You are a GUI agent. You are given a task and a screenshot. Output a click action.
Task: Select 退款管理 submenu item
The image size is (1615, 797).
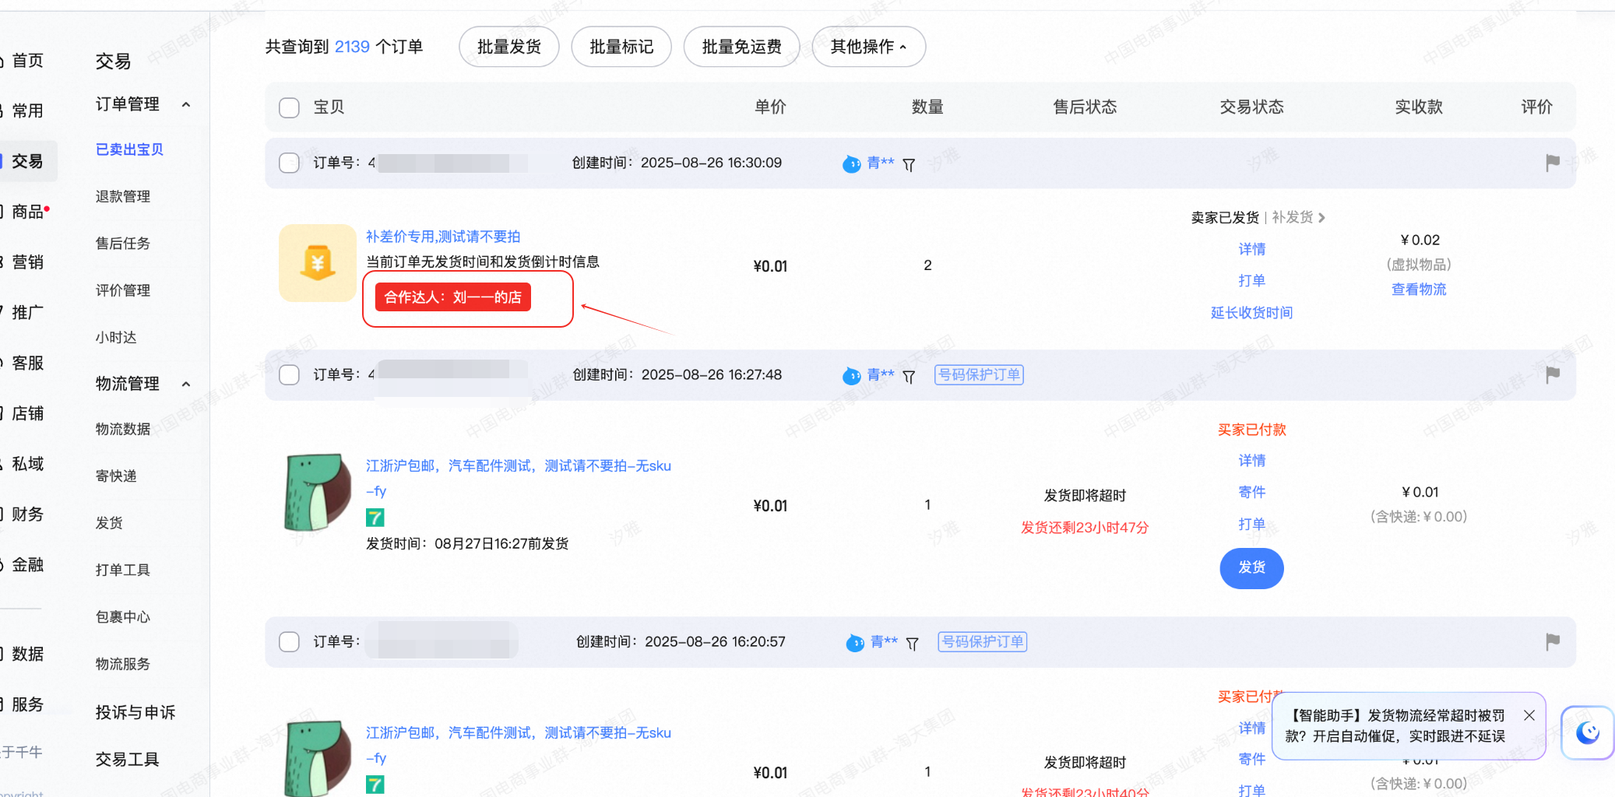[123, 197]
